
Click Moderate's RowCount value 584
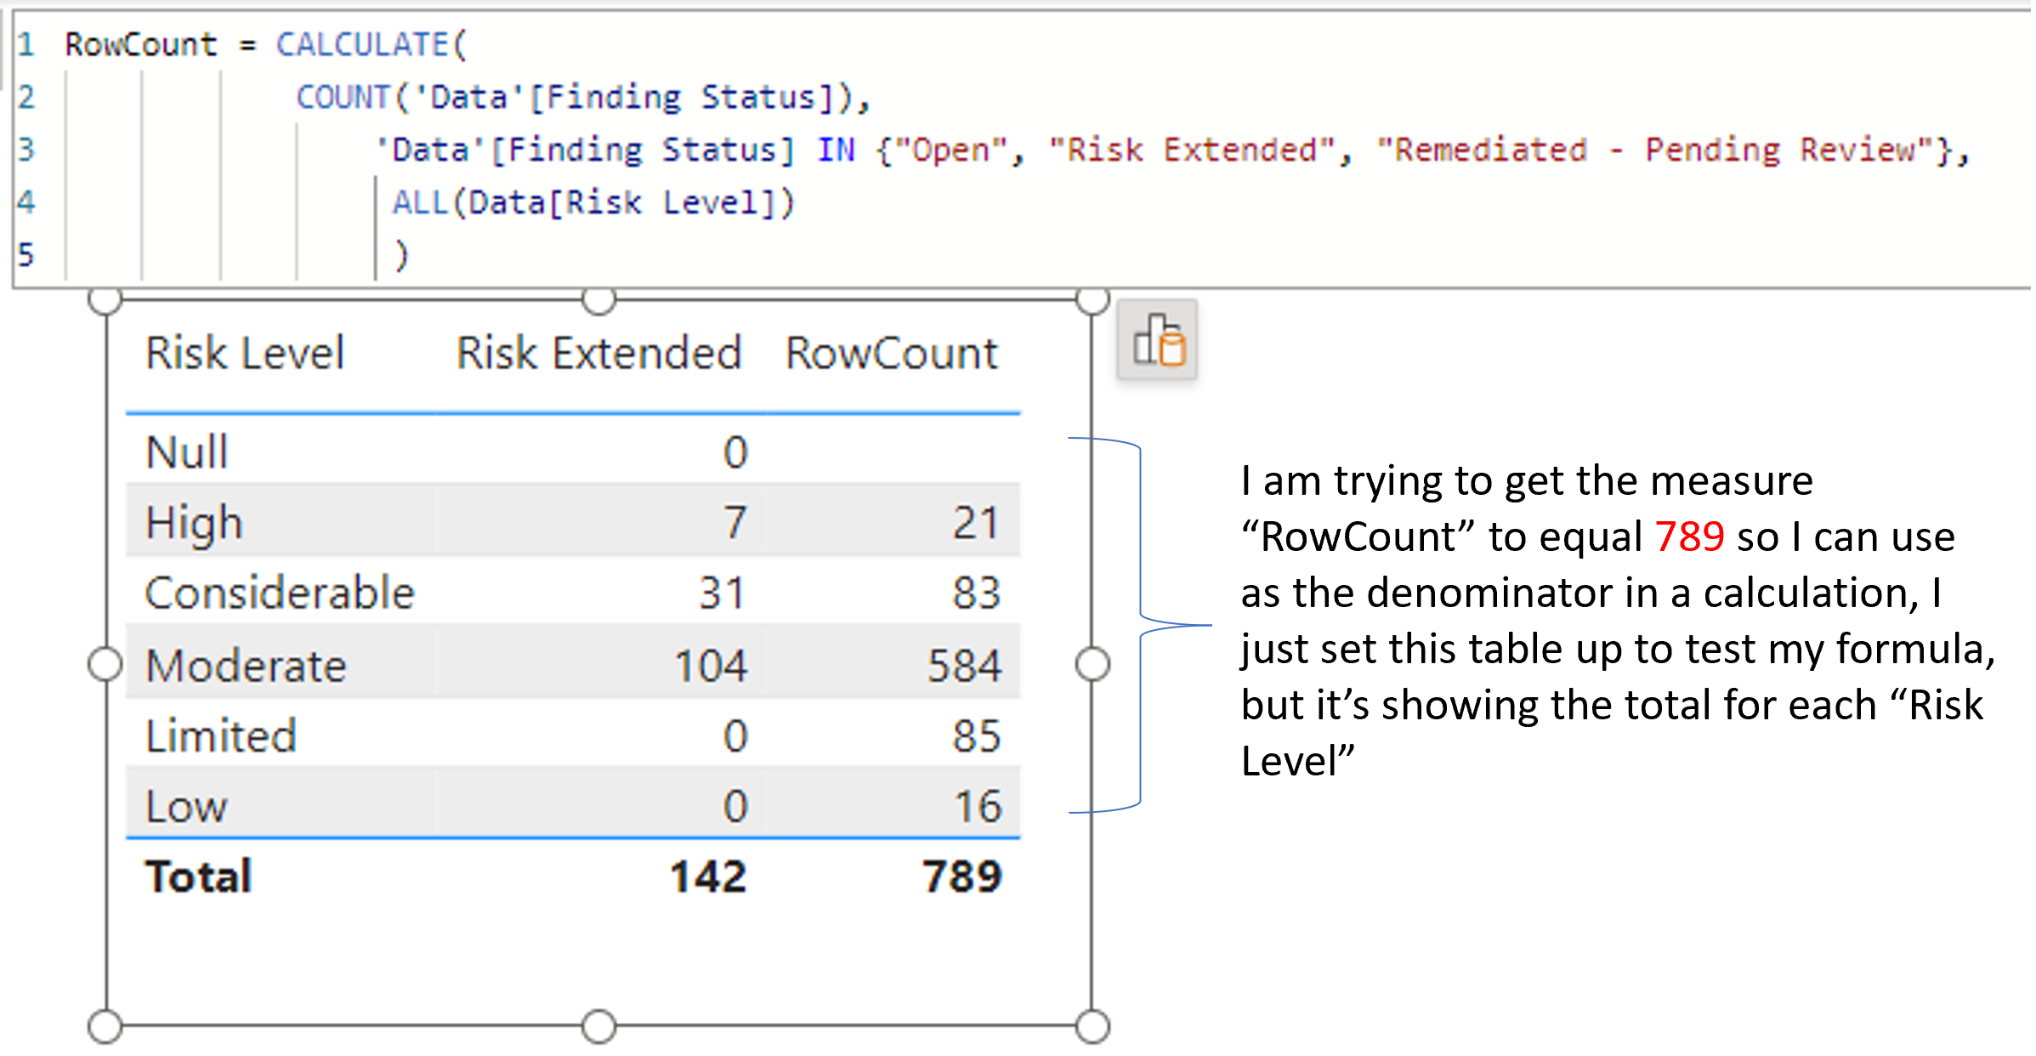tap(964, 665)
